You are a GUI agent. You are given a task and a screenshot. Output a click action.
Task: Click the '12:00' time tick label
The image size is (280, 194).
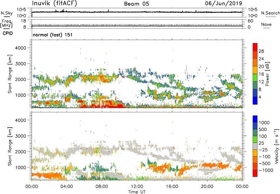coord(137,187)
